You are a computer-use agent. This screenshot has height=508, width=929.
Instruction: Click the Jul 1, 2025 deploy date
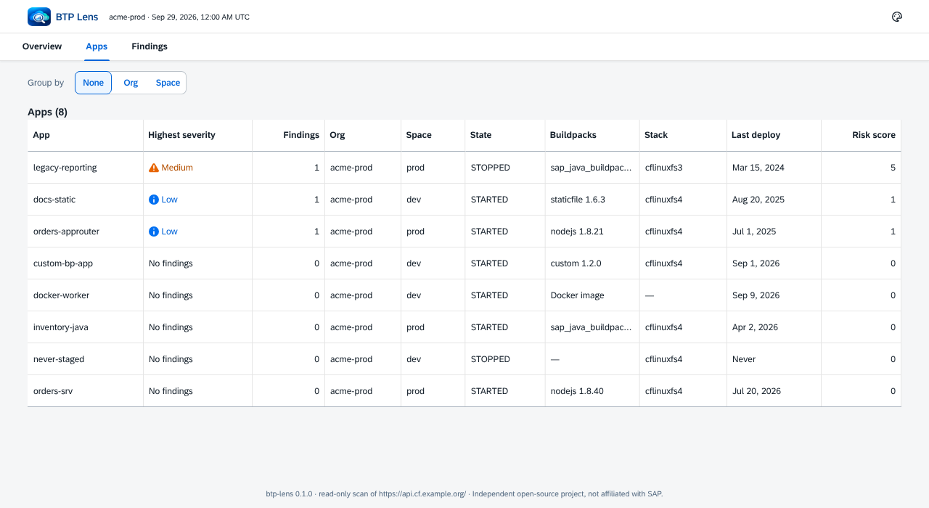click(754, 232)
